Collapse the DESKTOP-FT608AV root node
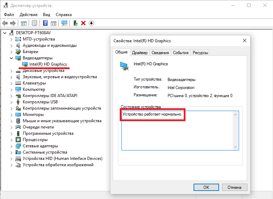This screenshot has height=199, width=273. (x=5, y=33)
